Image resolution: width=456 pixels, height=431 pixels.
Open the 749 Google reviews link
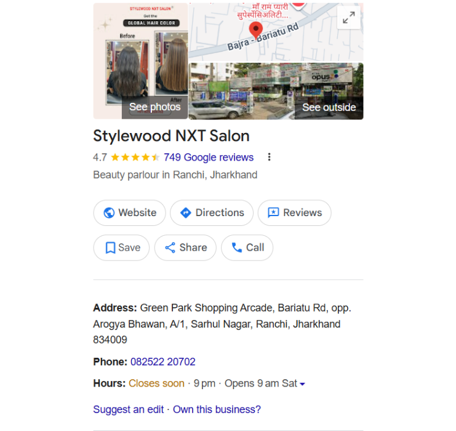coord(209,157)
